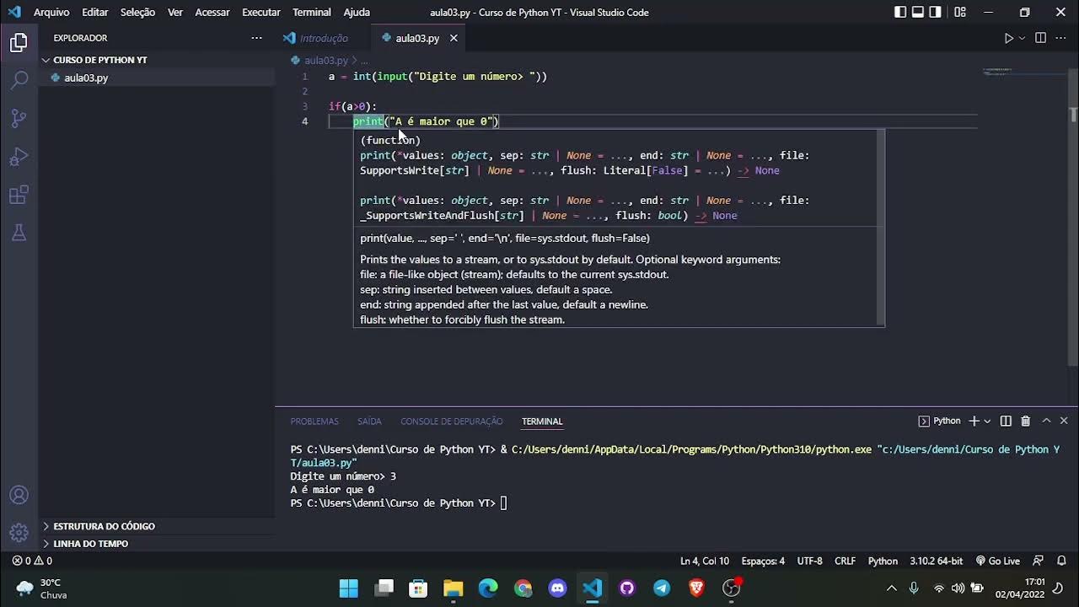Select the TERMINAL panel tab
Viewport: 1079px width, 607px height.
tap(542, 422)
